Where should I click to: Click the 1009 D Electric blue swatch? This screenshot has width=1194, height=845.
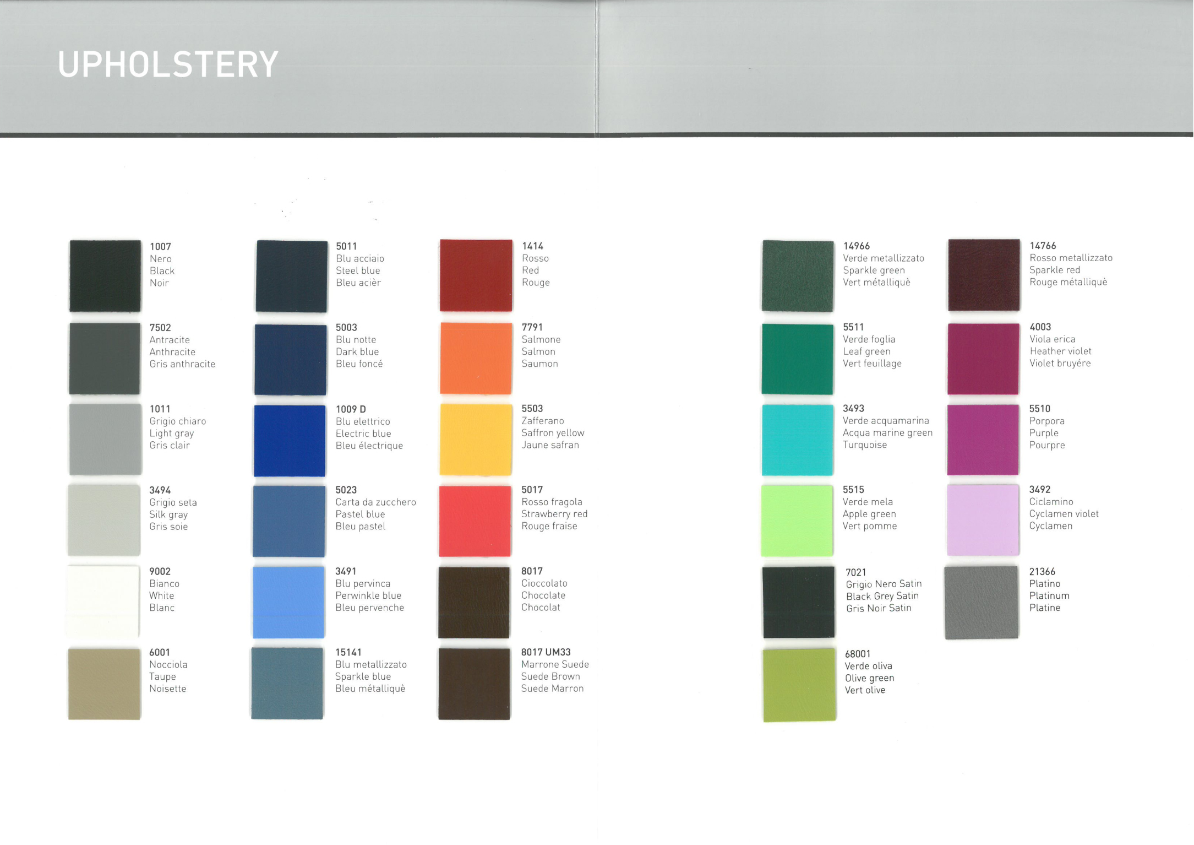click(x=290, y=441)
